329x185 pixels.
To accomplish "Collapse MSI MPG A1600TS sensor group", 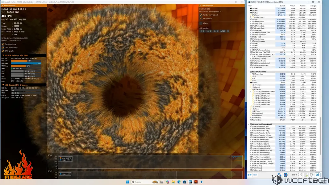I will [x=249, y=72].
